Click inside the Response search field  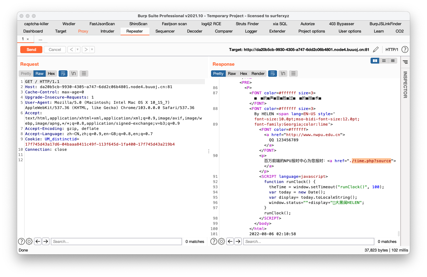coord(308,241)
